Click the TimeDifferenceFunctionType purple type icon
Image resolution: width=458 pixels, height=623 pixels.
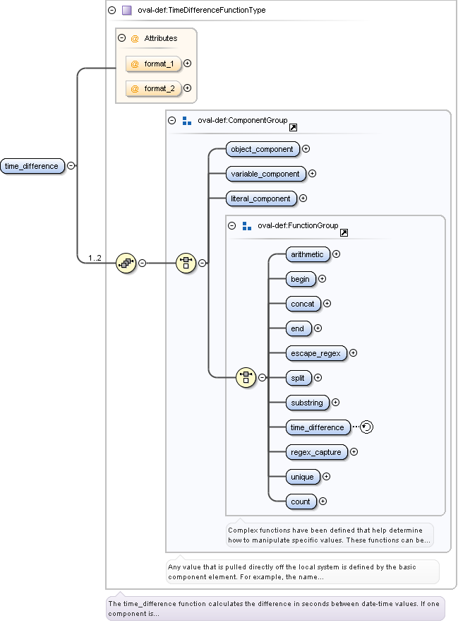pos(126,11)
